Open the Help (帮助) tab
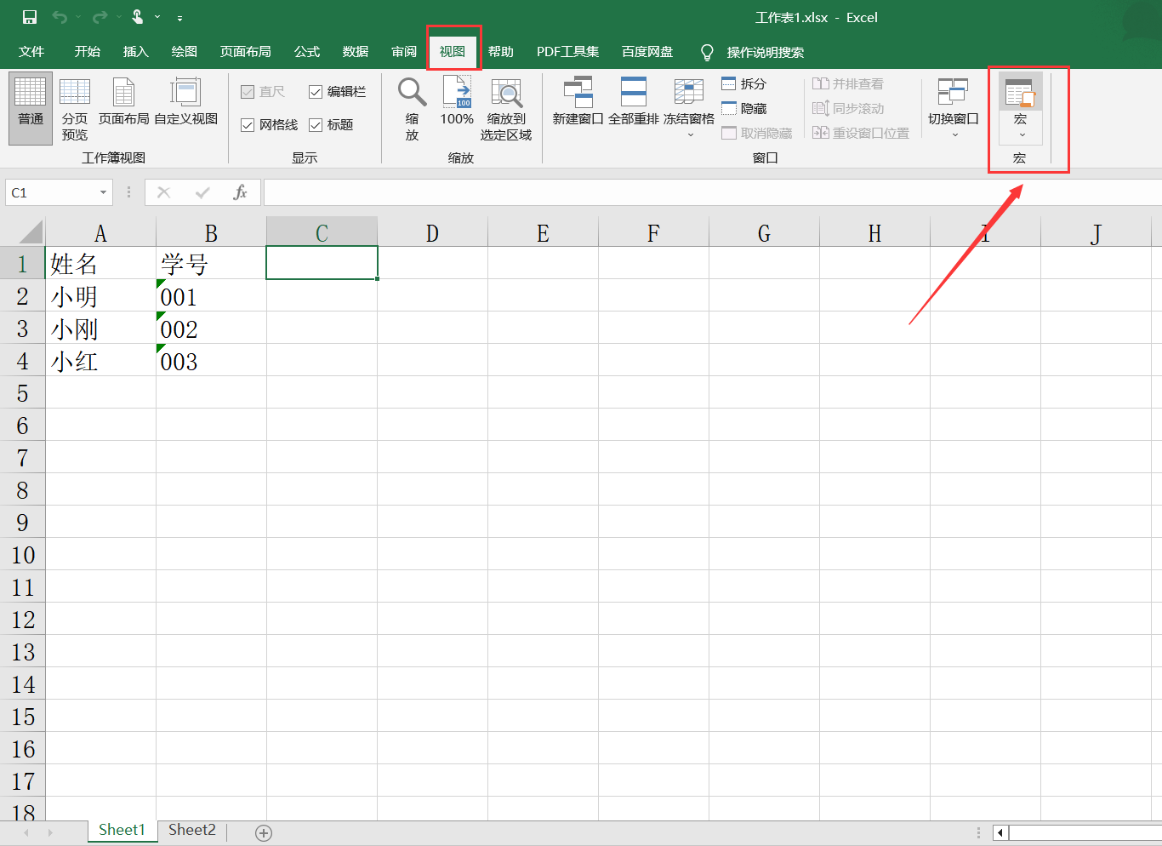Viewport: 1162px width, 846px height. point(501,52)
